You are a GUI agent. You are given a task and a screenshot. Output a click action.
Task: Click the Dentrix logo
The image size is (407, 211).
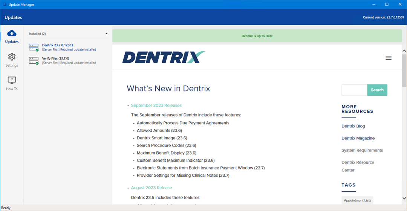tap(164, 57)
